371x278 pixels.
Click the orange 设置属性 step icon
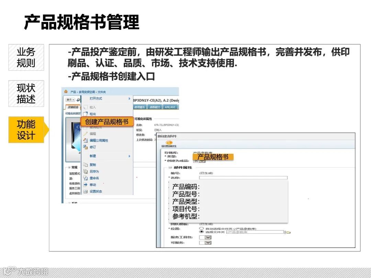(x=169, y=142)
